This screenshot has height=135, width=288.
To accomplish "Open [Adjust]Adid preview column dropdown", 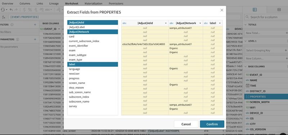I will pos(166,23).
